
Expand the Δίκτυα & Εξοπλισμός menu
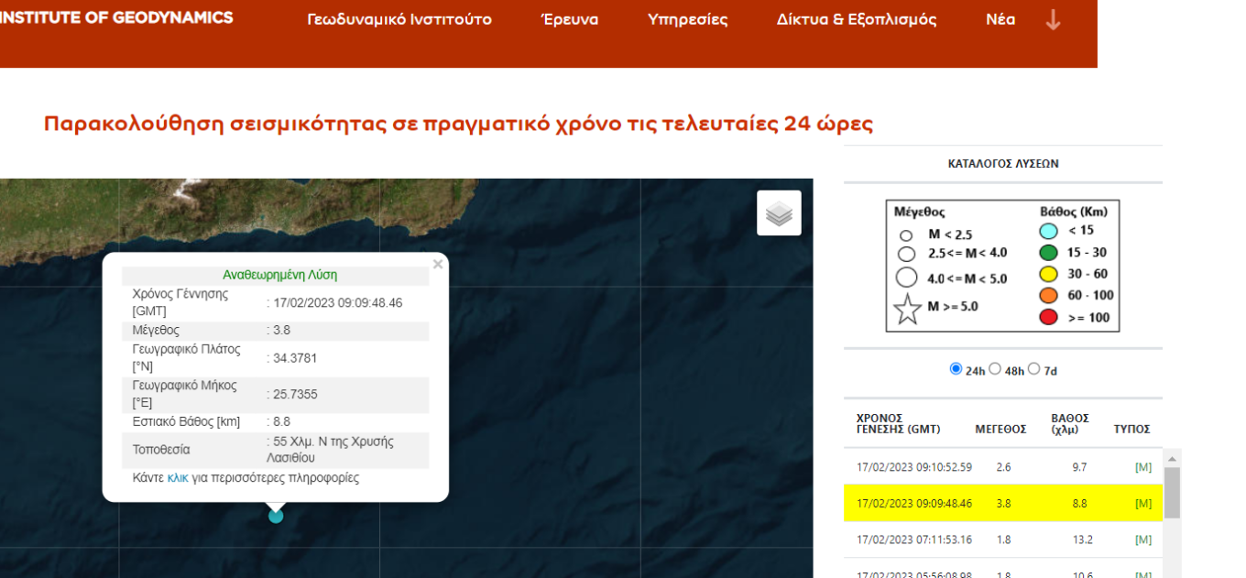point(856,19)
